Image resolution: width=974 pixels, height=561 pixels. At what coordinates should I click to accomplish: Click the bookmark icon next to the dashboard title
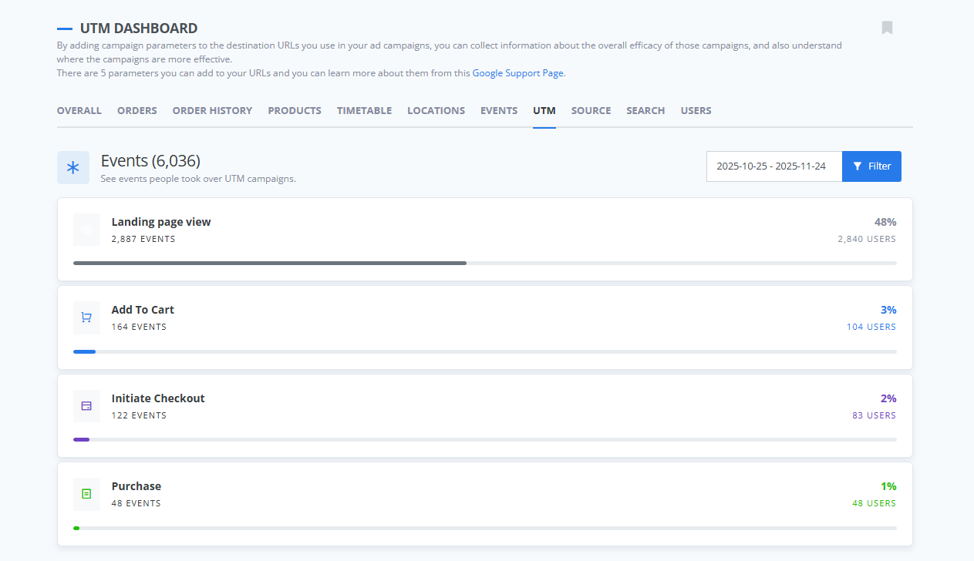point(887,28)
